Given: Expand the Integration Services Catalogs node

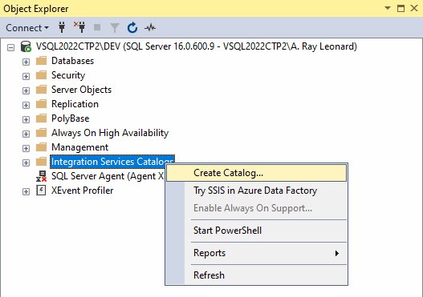Looking at the screenshot, I should [26, 163].
